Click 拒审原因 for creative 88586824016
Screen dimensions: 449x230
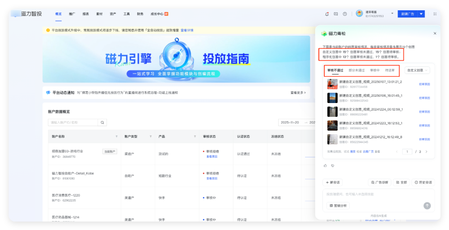click(425, 126)
